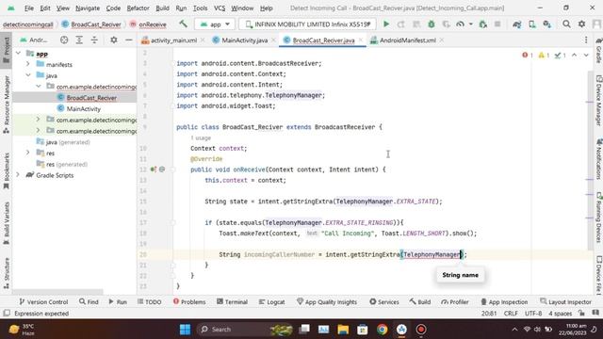Toggle the Resource Manager side panel
Viewport: 603px width, 339px height.
tap(7, 105)
